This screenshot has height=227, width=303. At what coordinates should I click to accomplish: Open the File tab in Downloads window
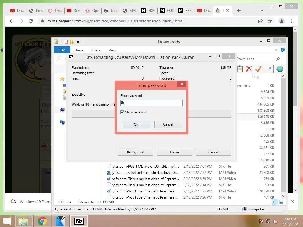coord(62,50)
